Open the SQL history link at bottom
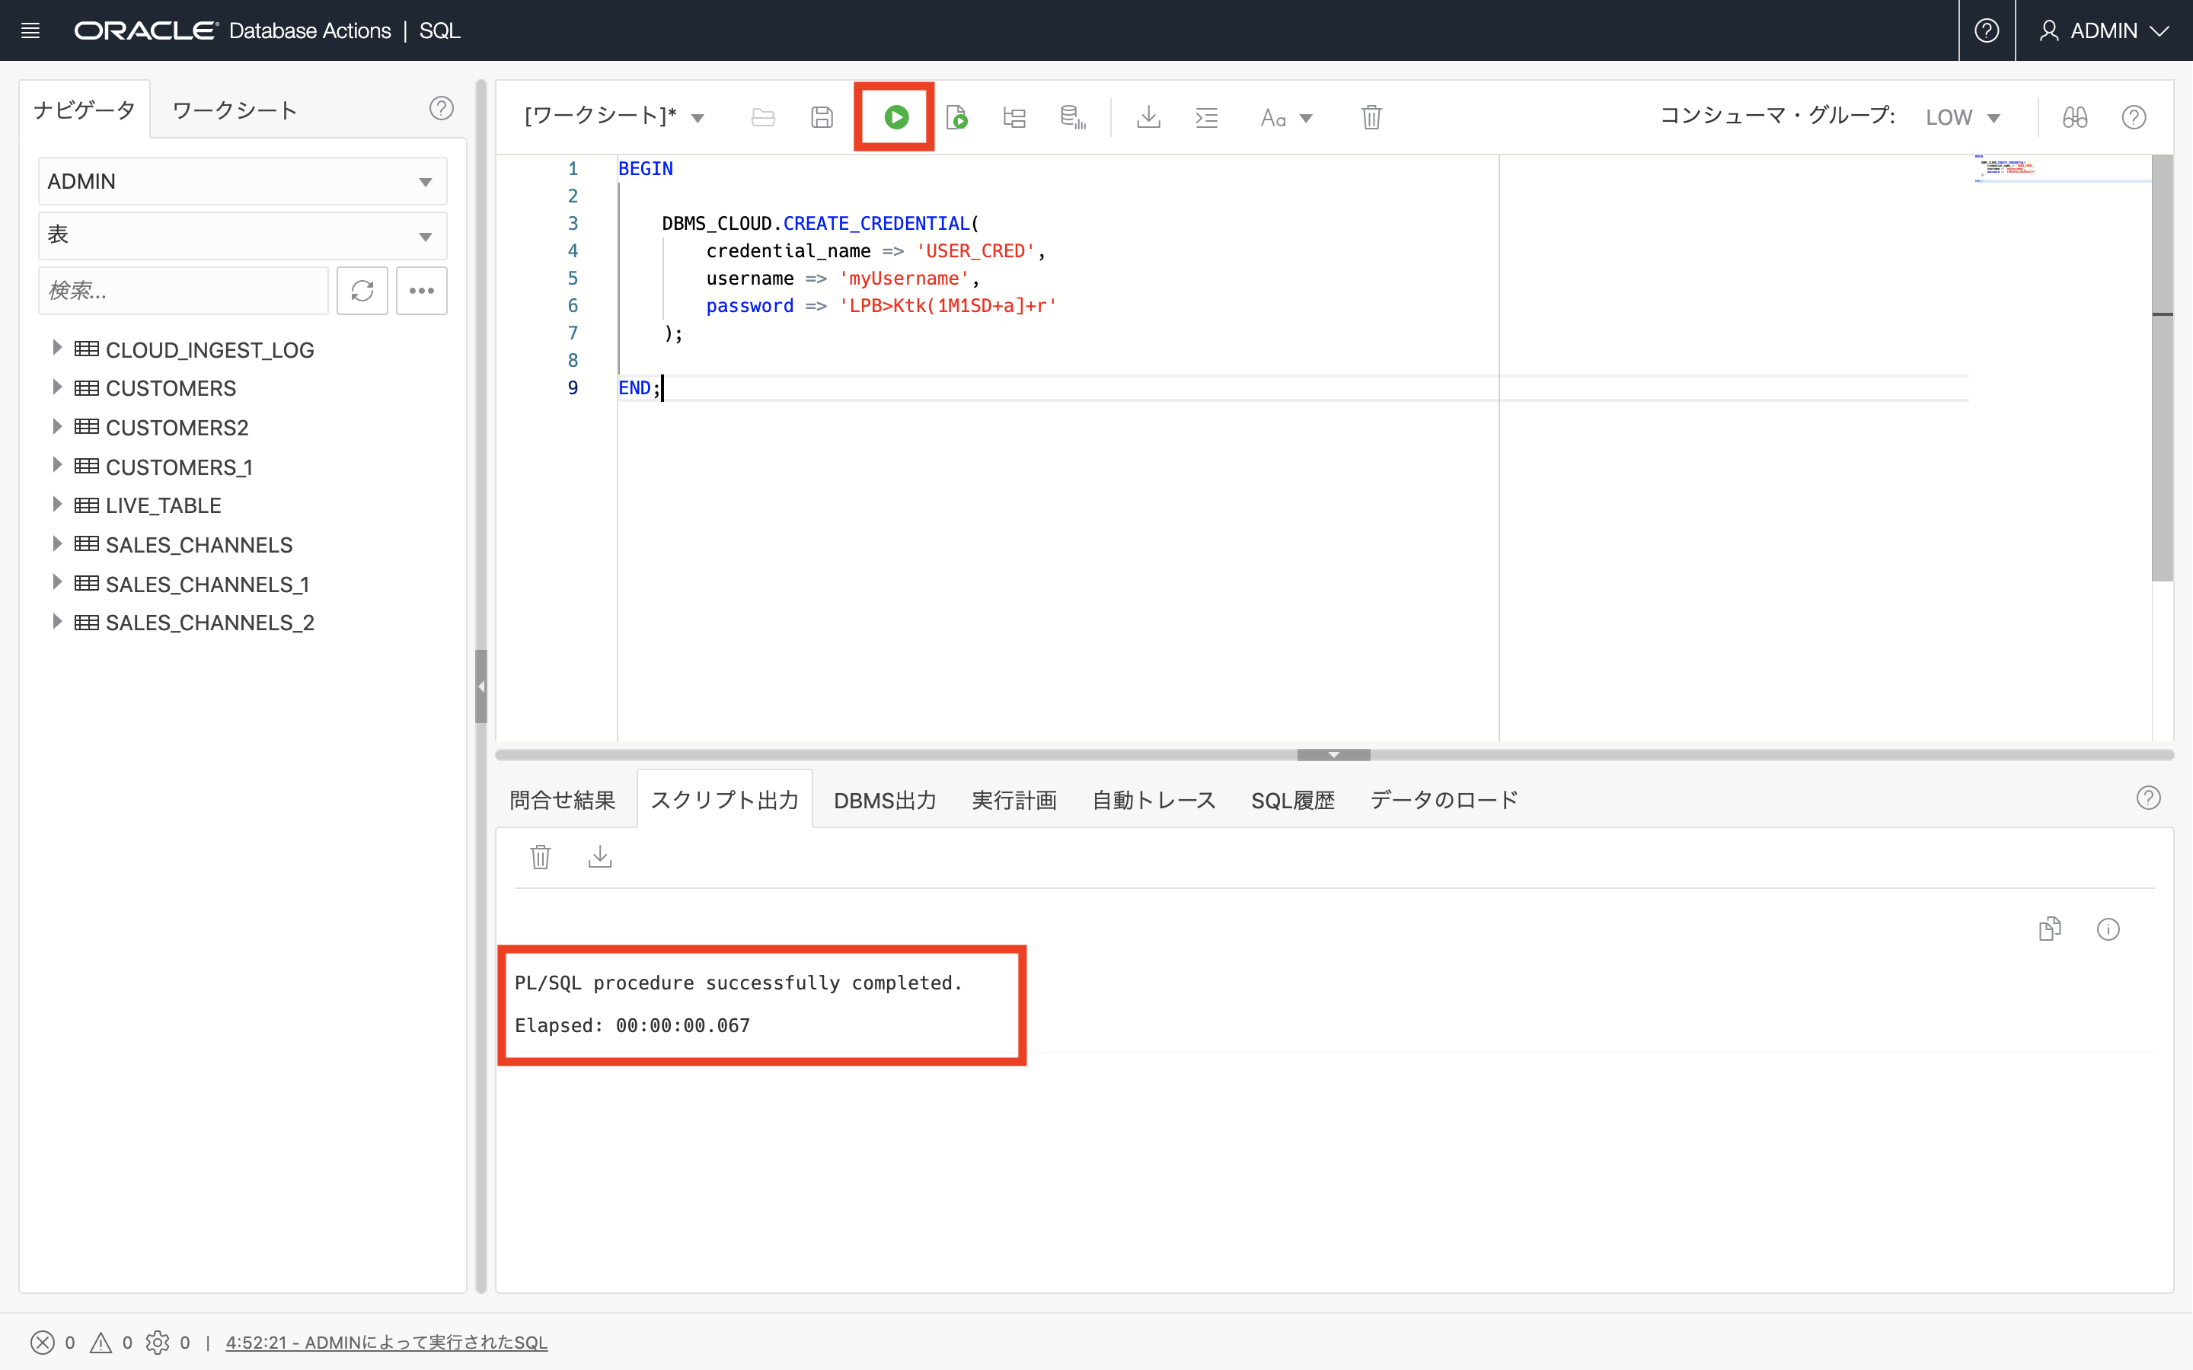Viewport: 2193px width, 1370px height. coord(387,1343)
